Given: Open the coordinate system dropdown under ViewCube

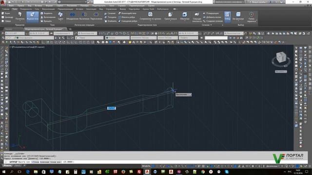Looking at the screenshot, I should tap(281, 71).
